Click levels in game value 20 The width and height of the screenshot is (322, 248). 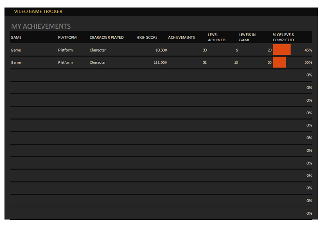270,50
